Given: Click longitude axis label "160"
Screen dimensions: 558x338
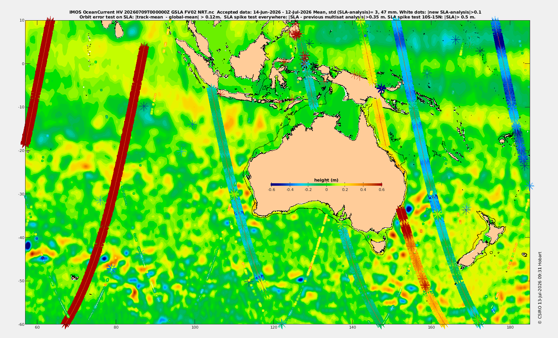Looking at the screenshot, I should [x=431, y=328].
